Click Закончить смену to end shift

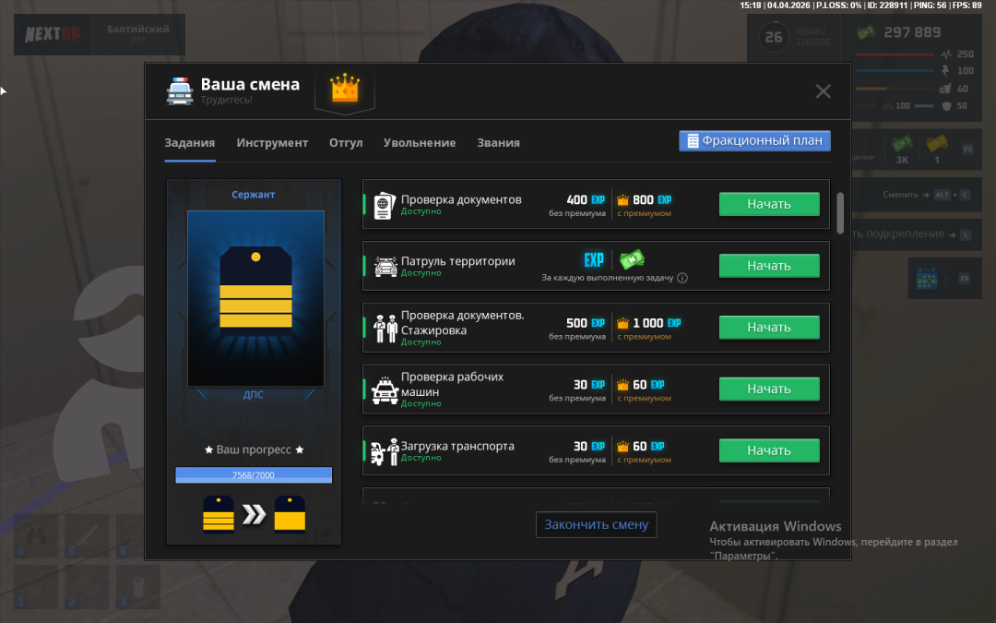tap(597, 524)
